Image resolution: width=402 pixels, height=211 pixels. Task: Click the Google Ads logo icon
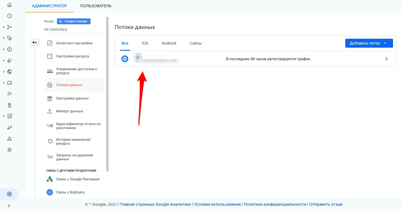[50, 179]
